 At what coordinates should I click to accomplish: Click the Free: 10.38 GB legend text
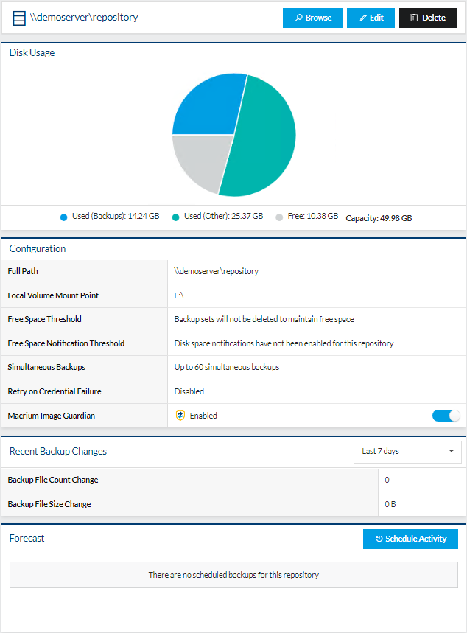[x=313, y=217]
